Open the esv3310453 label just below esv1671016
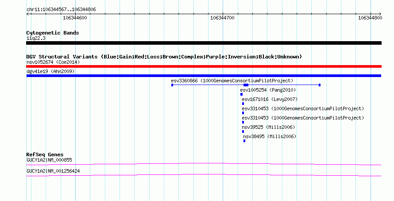 (303, 108)
